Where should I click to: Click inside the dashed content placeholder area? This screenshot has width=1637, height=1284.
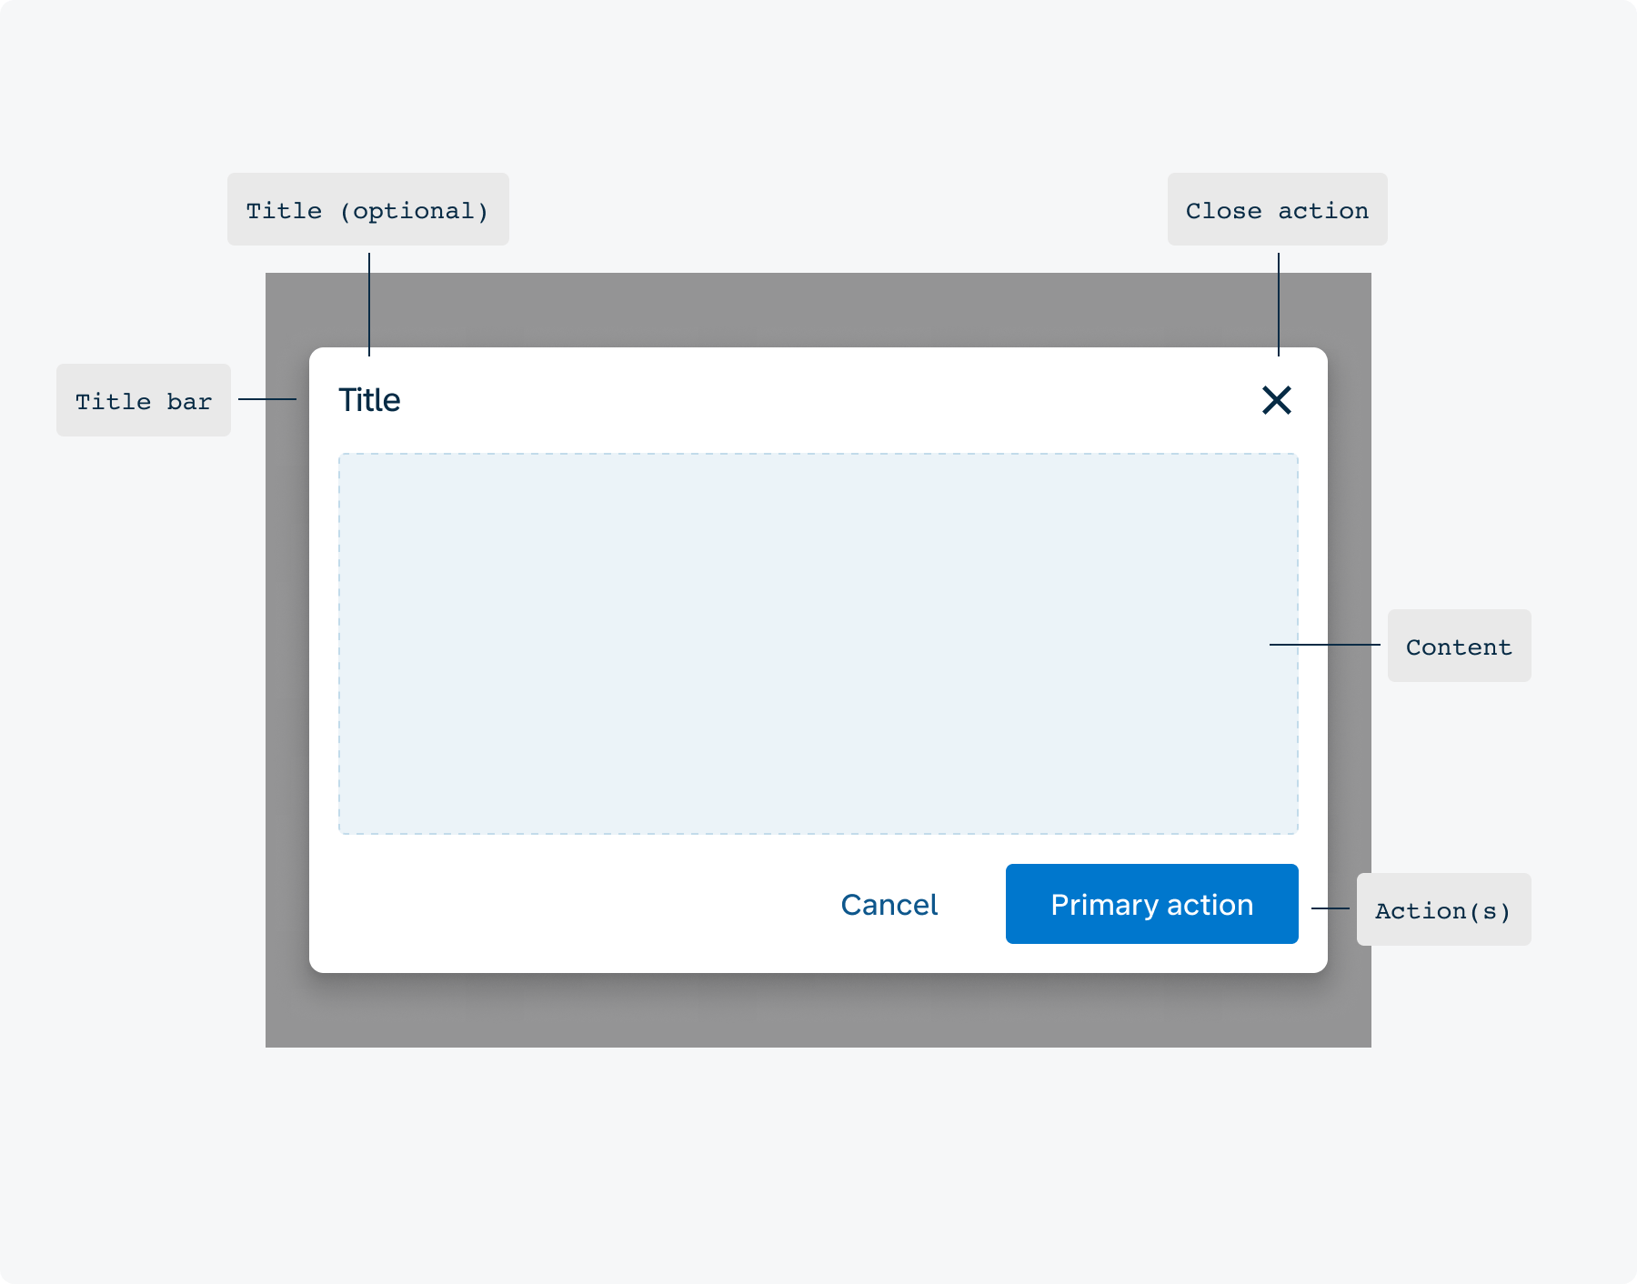coord(818,644)
